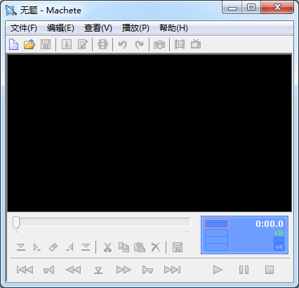Click the film strip stream icon
Screen dimensions: 299x288
coord(102,44)
